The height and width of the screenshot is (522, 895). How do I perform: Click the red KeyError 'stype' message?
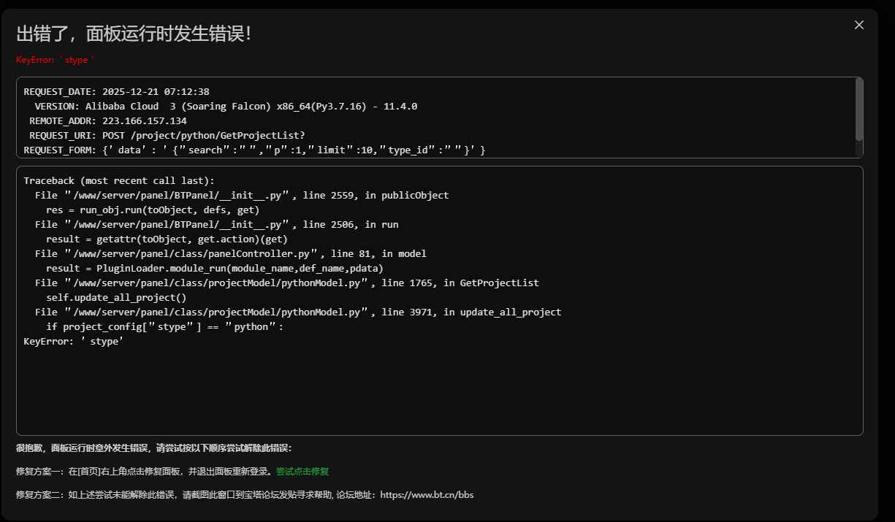[x=55, y=60]
